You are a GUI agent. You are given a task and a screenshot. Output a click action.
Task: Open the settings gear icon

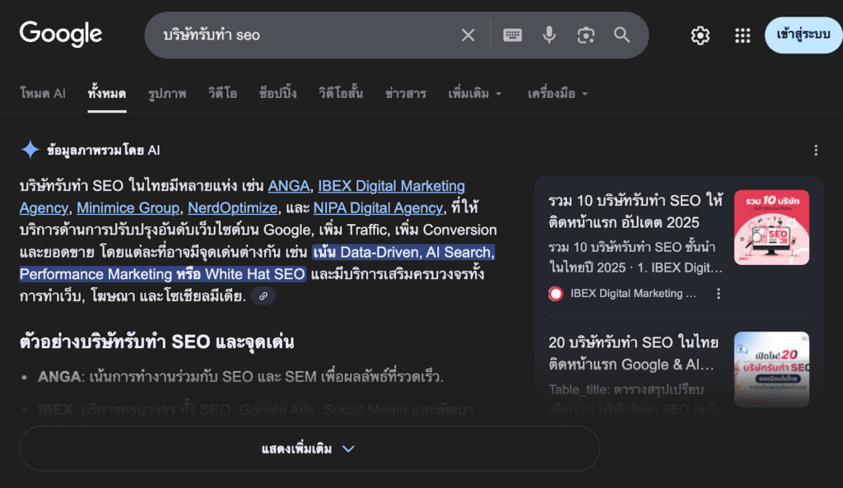(x=700, y=35)
